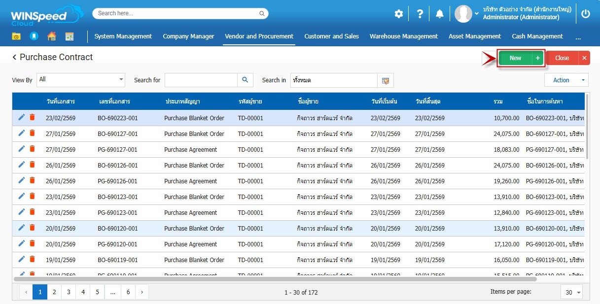Go to the Home house icon
The width and height of the screenshot is (600, 304).
(x=51, y=36)
